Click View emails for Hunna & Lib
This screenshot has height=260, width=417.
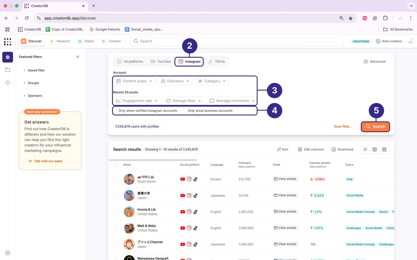[285, 212]
